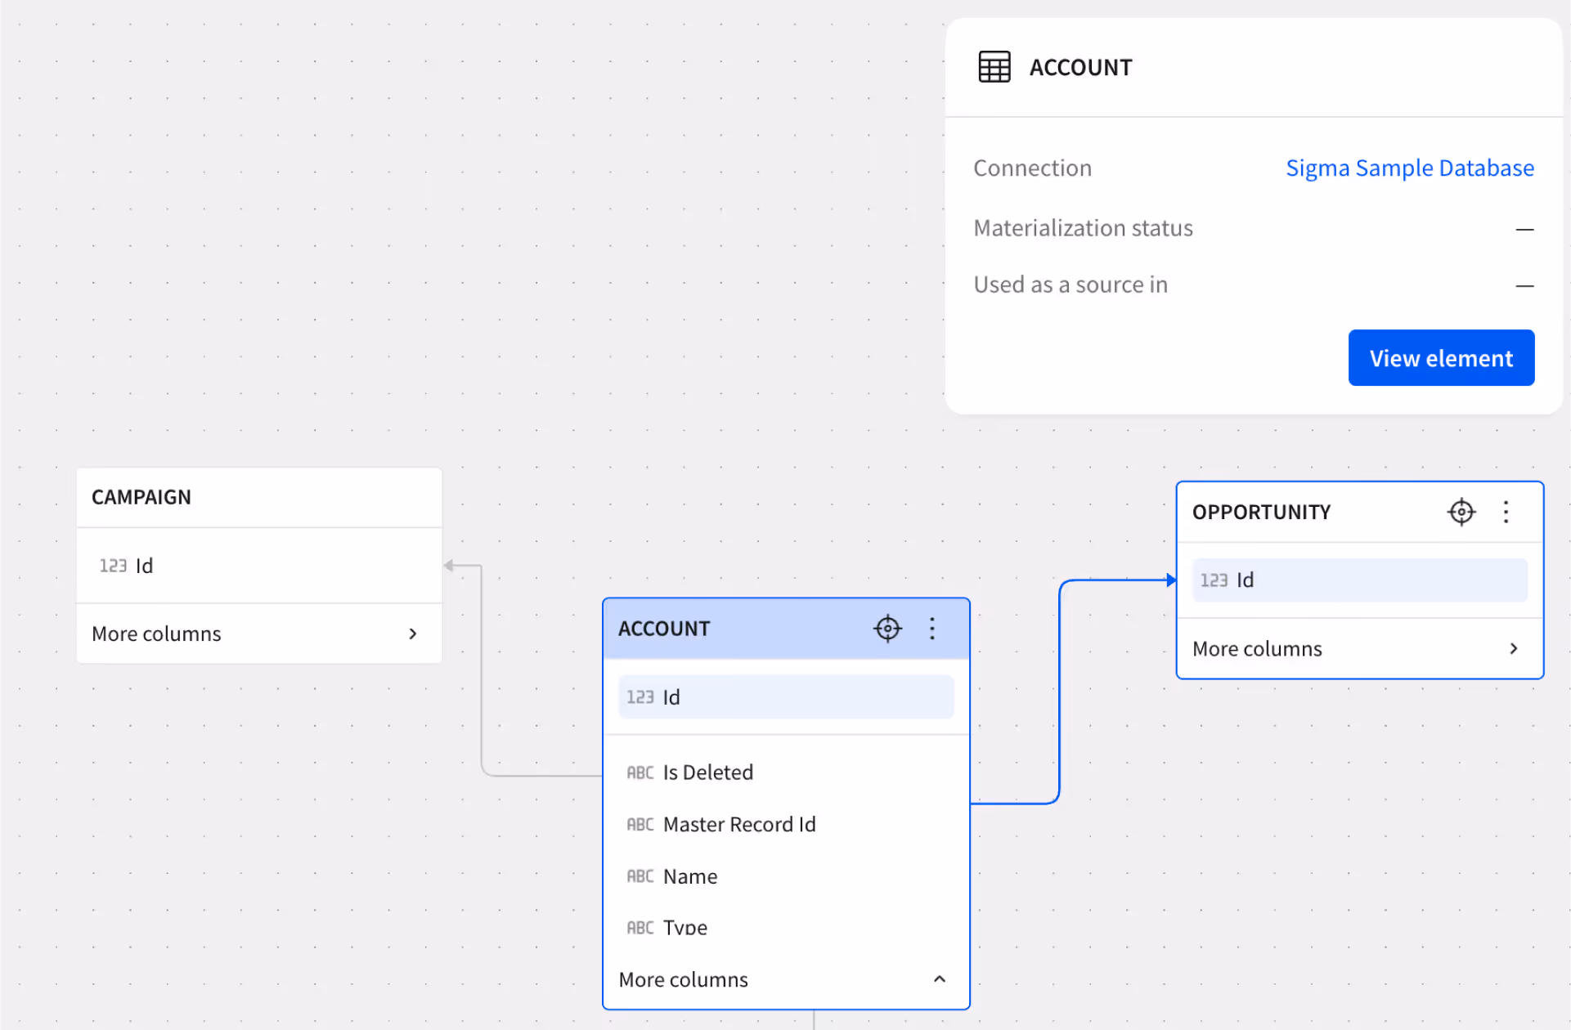Click the ACCOUNT card focus target icon

887,629
